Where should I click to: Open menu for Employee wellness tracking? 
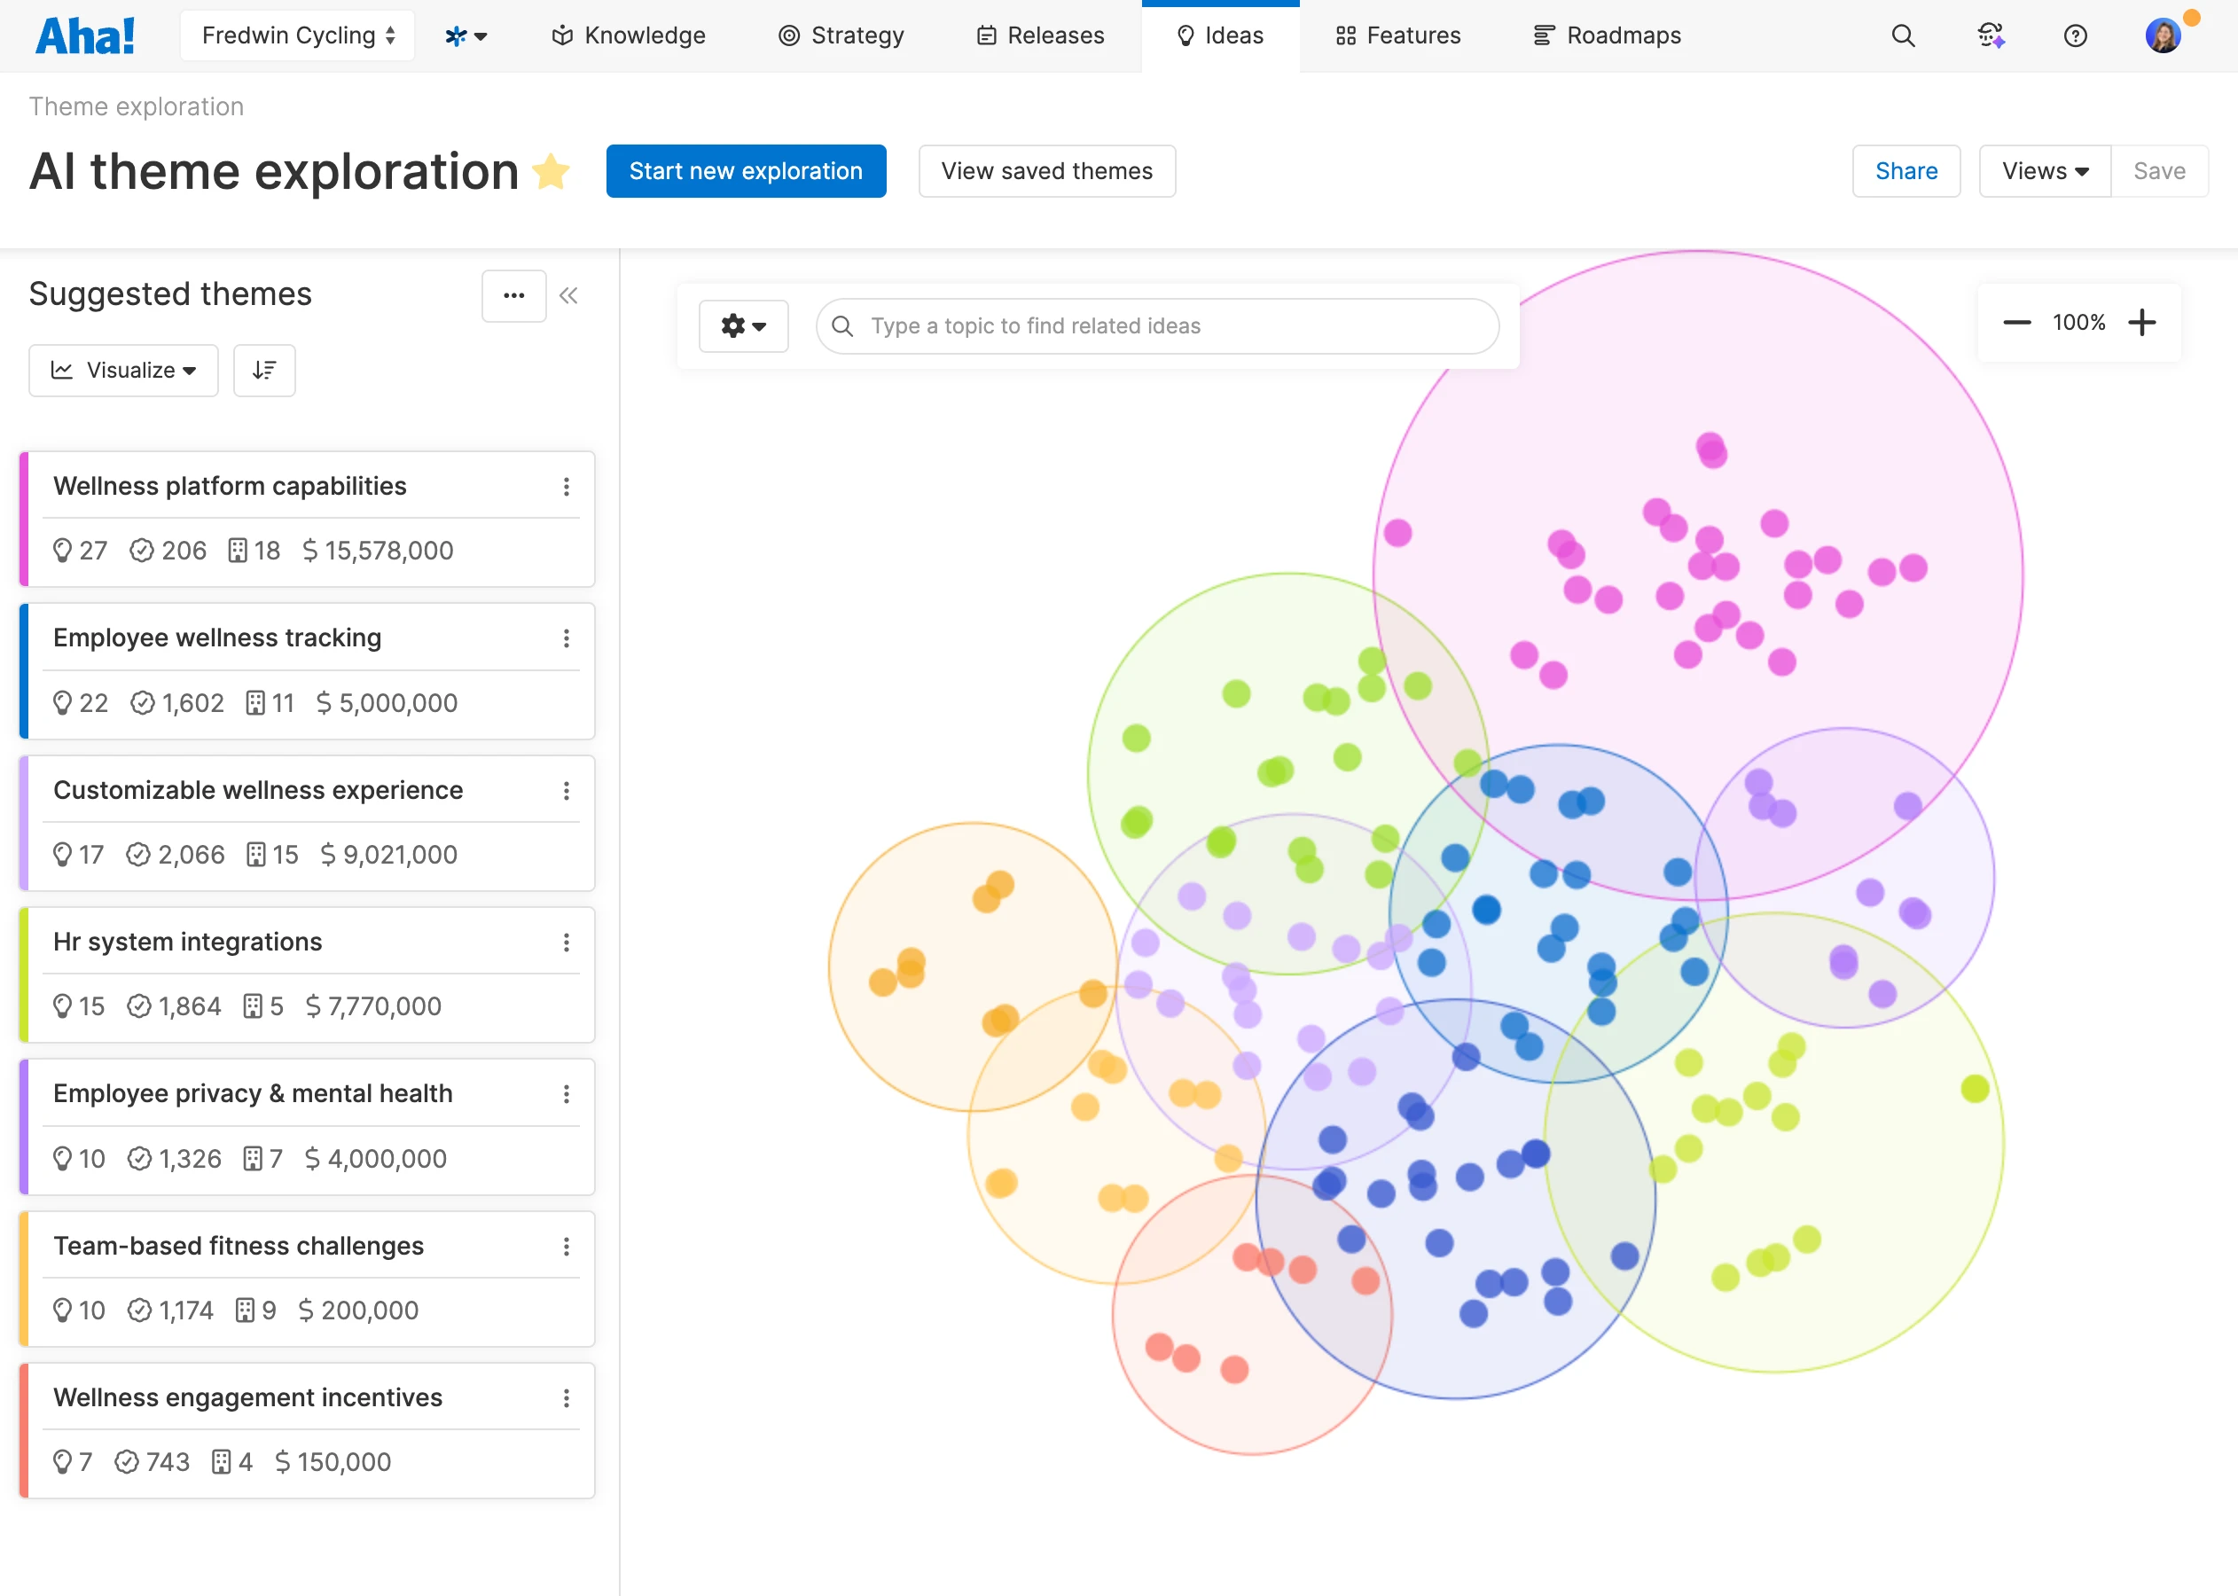(x=566, y=638)
